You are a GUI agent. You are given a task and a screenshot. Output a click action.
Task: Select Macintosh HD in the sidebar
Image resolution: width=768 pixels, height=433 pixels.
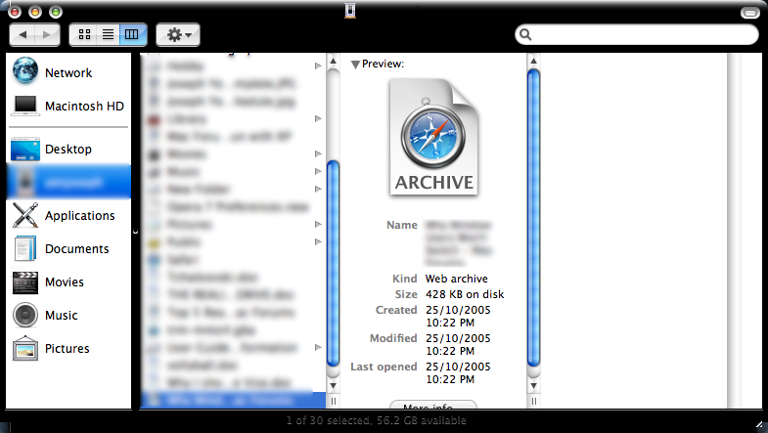(x=68, y=106)
